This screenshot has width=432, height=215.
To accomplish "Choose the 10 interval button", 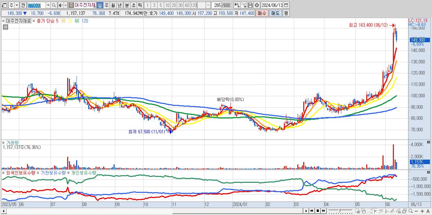I will pos(167,5).
